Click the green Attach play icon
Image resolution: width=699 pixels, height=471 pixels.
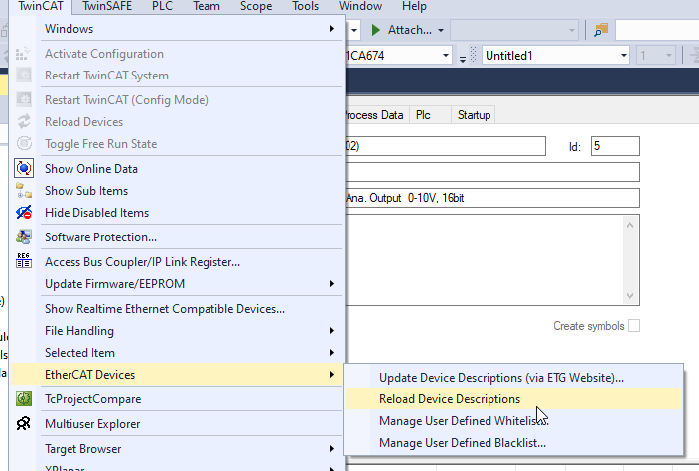point(375,30)
